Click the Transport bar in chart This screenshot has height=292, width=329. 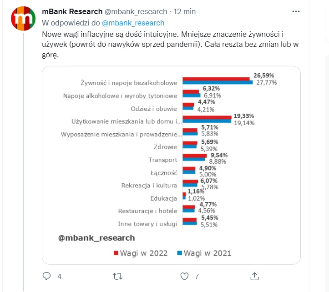[x=194, y=157]
